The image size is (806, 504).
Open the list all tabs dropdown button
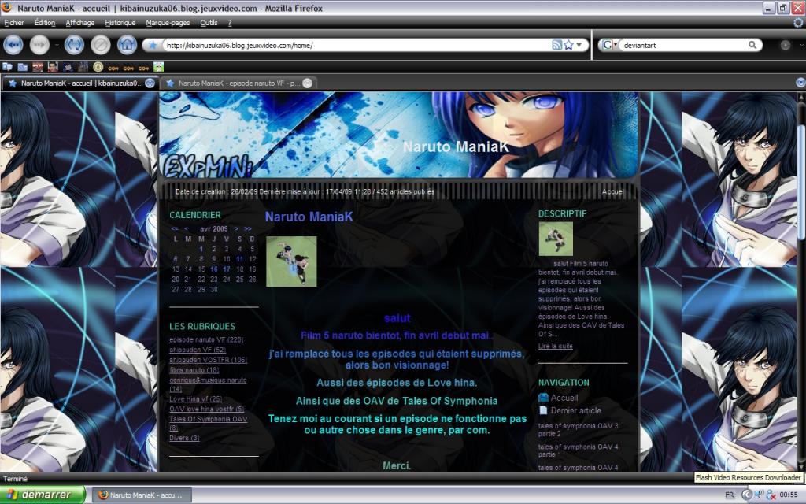[x=800, y=83]
